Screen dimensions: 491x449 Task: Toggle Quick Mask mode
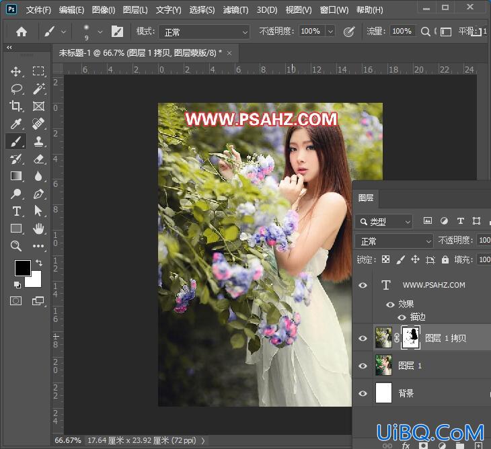coord(15,301)
